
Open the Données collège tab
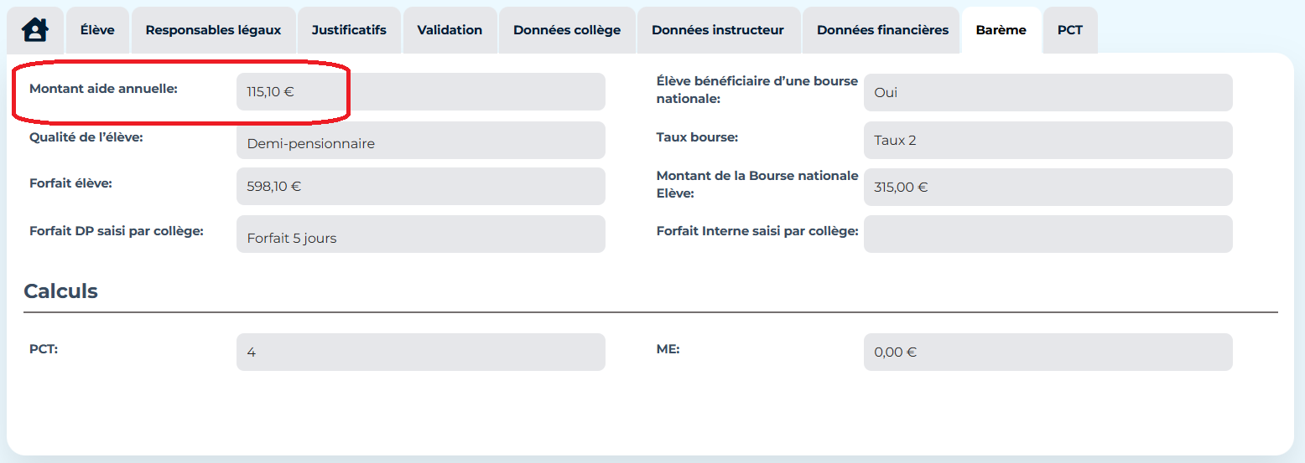pos(567,30)
